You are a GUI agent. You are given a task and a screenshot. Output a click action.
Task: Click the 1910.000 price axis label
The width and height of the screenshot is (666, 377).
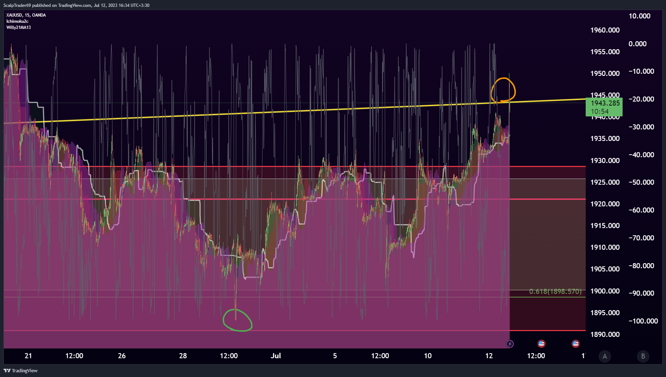point(605,247)
